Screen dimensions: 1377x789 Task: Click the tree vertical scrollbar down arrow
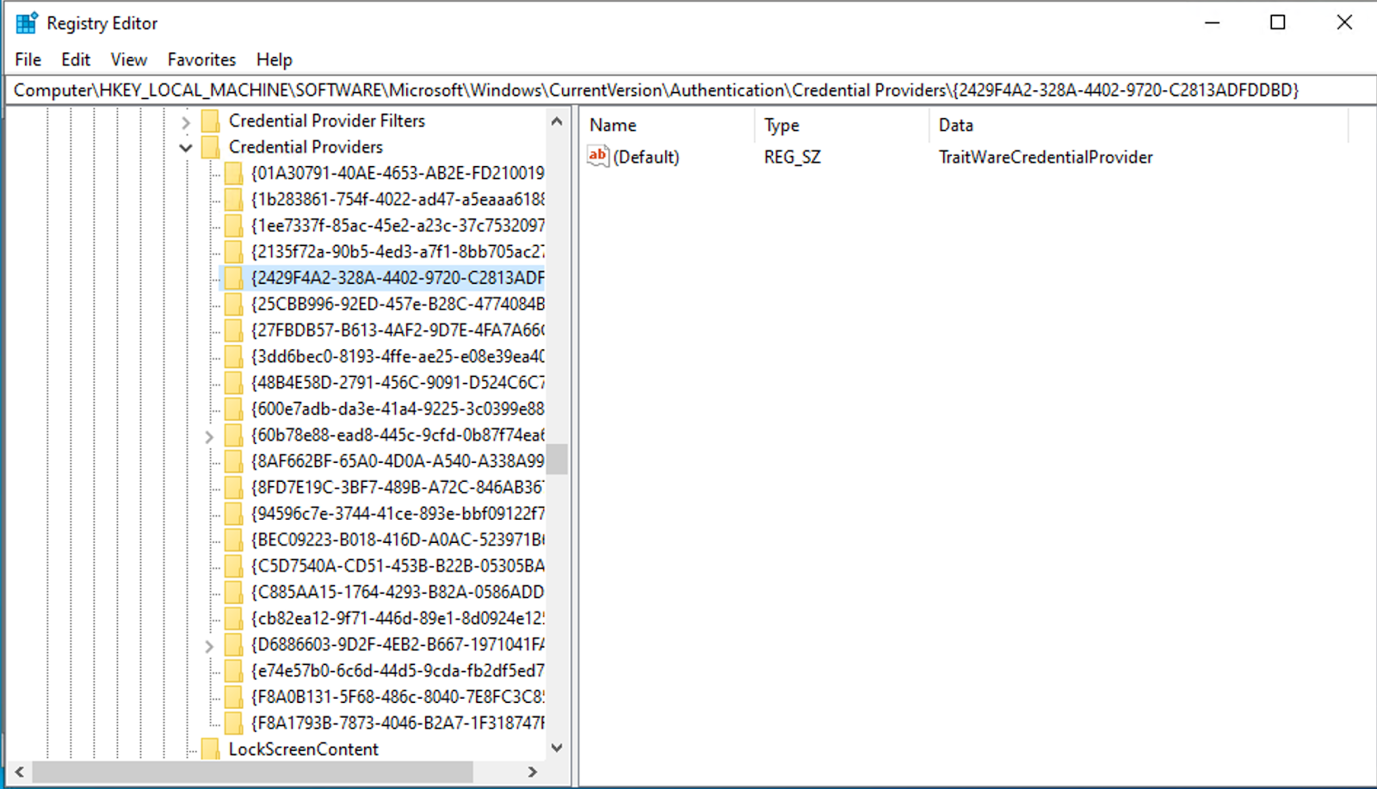pyautogui.click(x=557, y=748)
